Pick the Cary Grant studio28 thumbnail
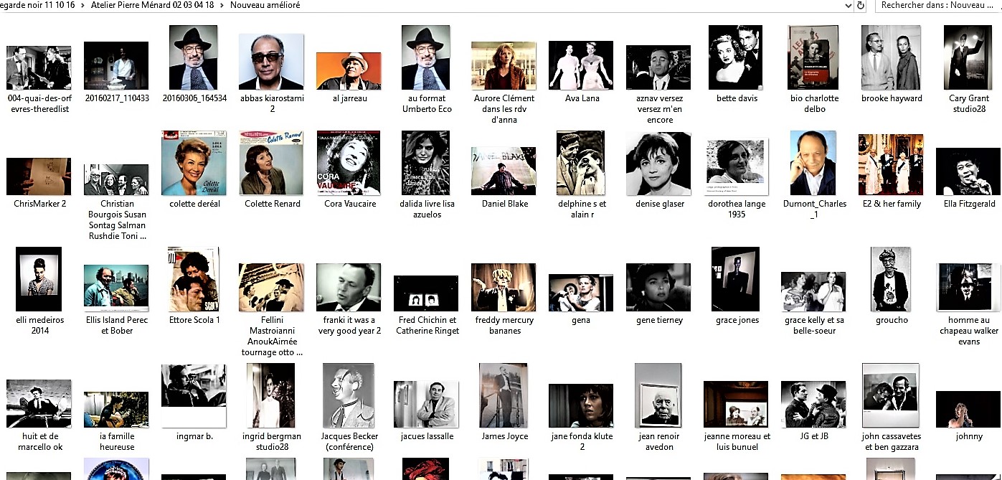Image resolution: width=1002 pixels, height=480 pixels. point(968,58)
